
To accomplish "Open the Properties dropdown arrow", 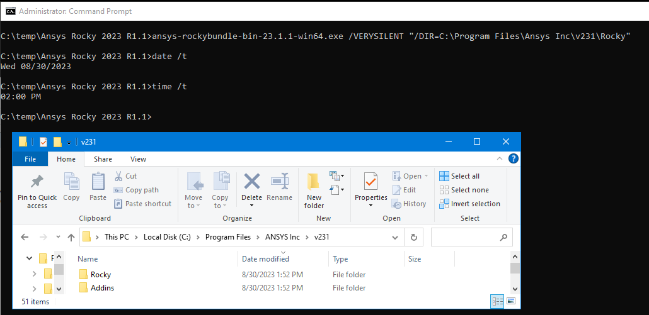I will pyautogui.click(x=371, y=206).
